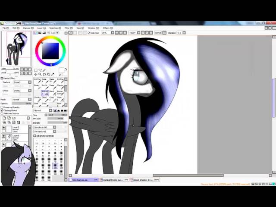Choose the Binary pen tool

[x=38, y=87]
